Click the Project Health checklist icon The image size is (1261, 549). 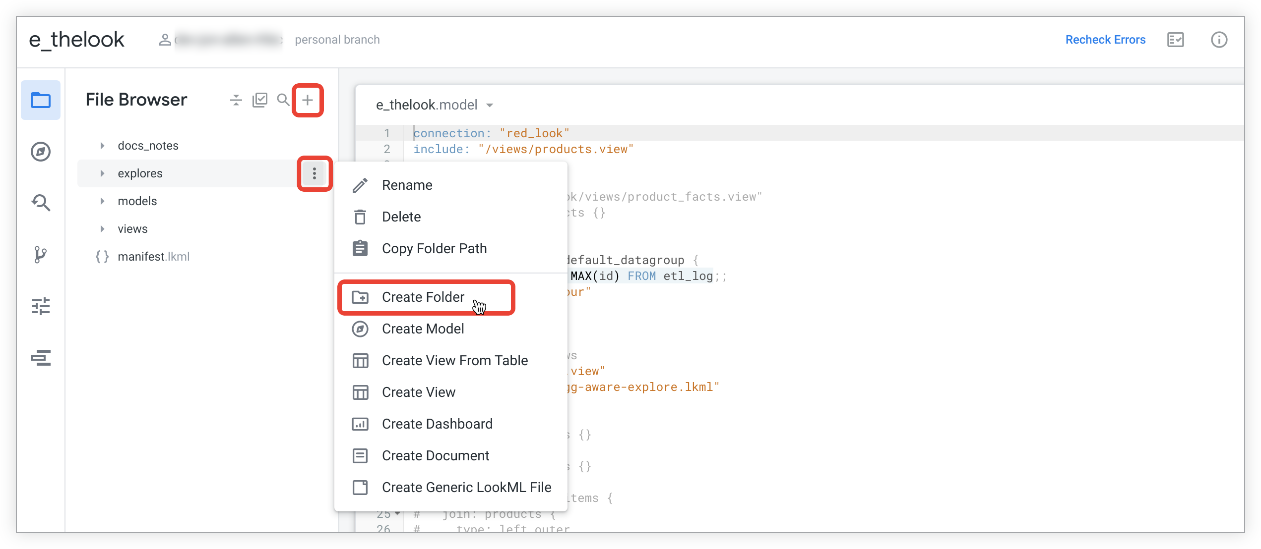pos(1175,40)
